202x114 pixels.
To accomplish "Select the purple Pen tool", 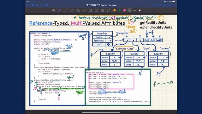I will [x=60, y=10].
